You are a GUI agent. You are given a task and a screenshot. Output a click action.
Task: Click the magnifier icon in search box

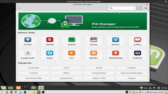tap(111, 8)
